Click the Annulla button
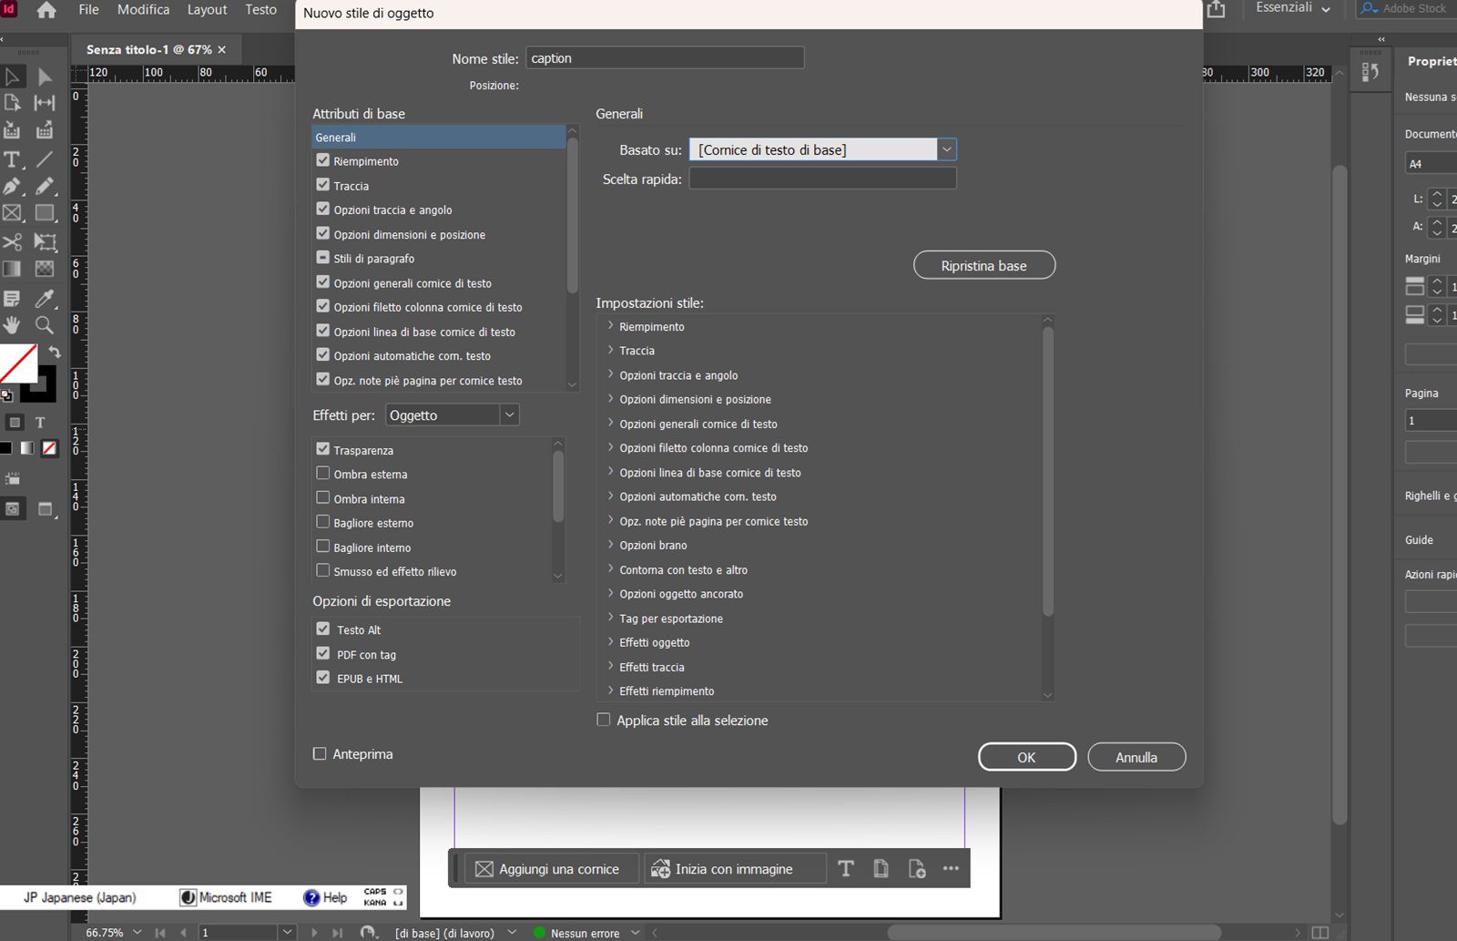This screenshot has width=1457, height=941. click(x=1136, y=757)
